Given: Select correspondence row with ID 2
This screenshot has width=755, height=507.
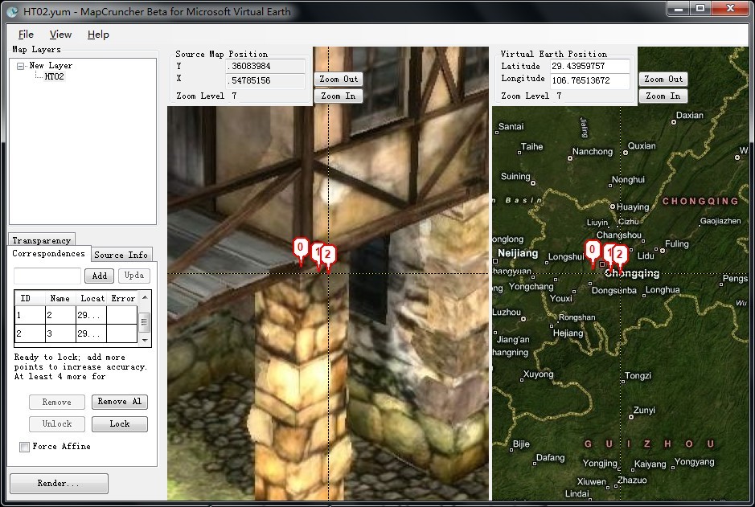Looking at the screenshot, I should pyautogui.click(x=76, y=333).
